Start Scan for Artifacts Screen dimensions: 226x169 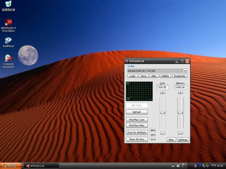(137, 132)
